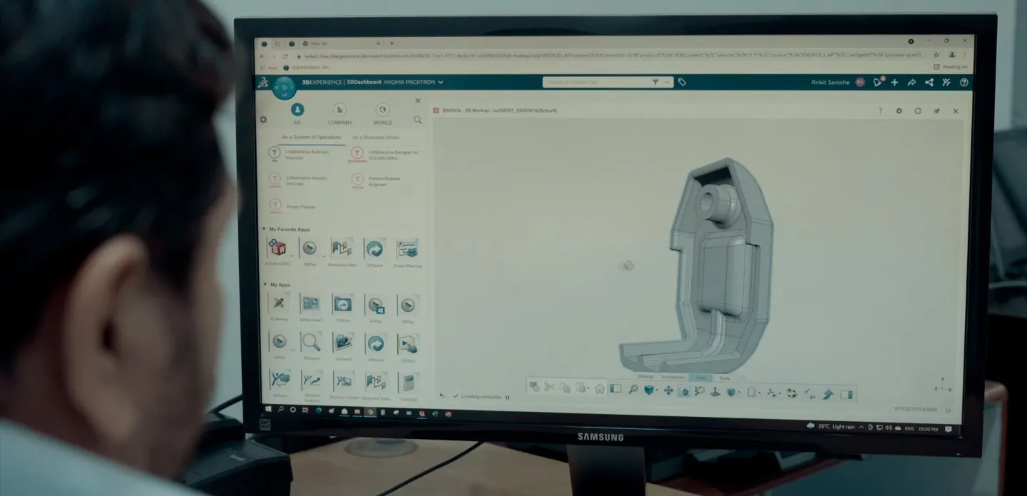Open the Windows notification center
This screenshot has width=1027, height=496.
pyautogui.click(x=950, y=429)
